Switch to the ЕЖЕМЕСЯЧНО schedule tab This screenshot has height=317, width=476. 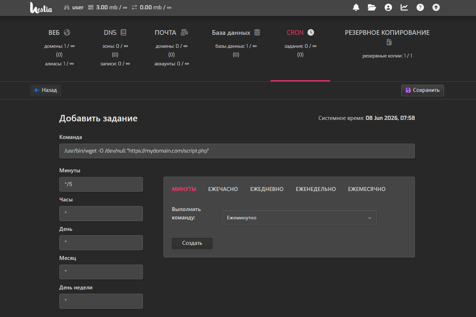pos(367,189)
